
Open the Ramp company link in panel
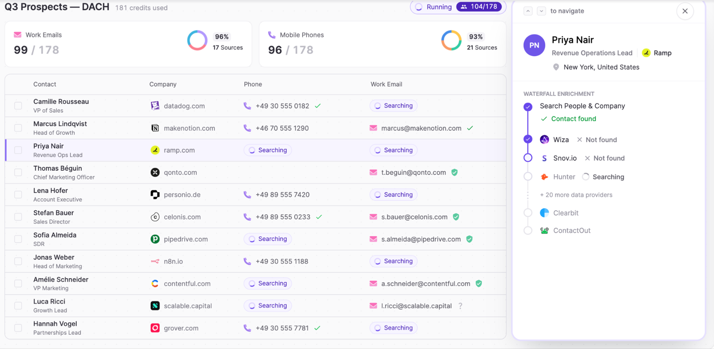[x=657, y=53]
